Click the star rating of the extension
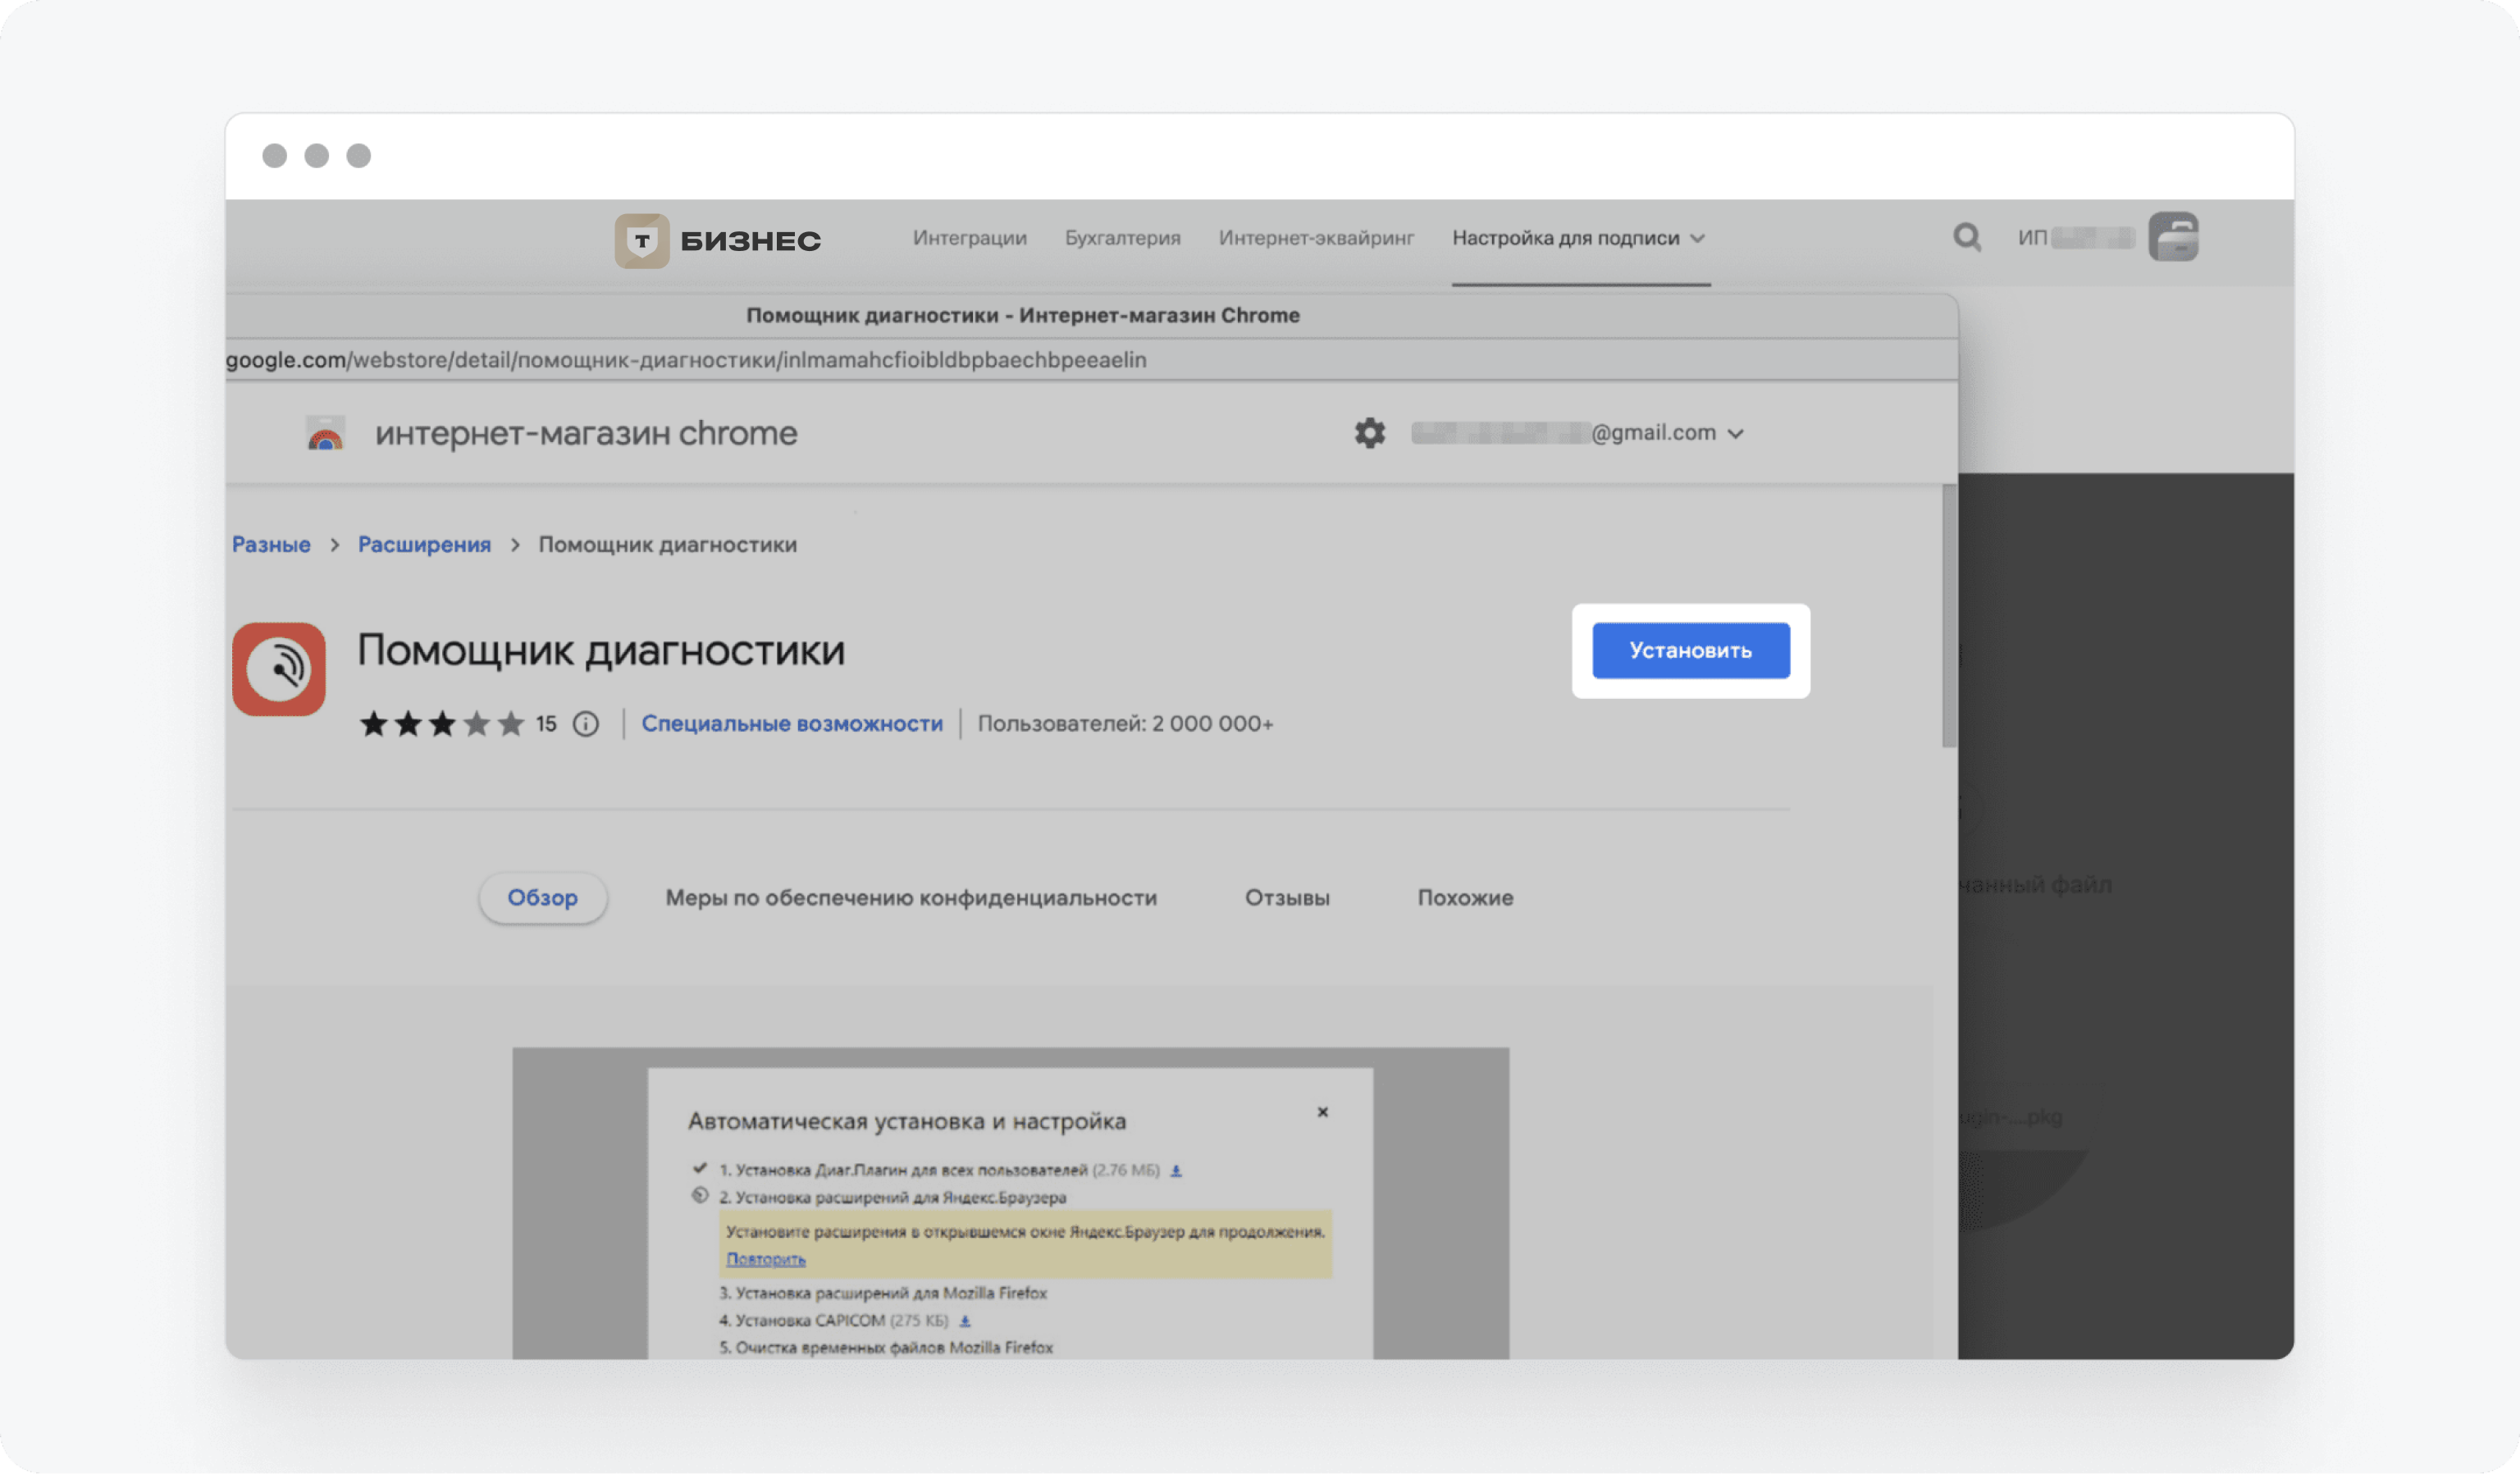The width and height of the screenshot is (2520, 1474). (442, 724)
